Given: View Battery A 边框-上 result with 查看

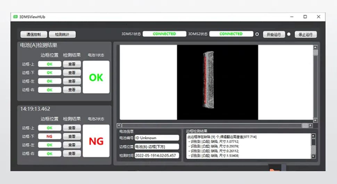Looking at the screenshot, I should coord(72,64).
